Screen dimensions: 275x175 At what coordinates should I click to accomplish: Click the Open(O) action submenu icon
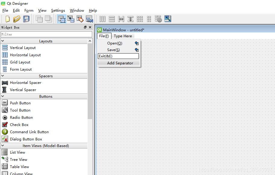click(x=137, y=43)
